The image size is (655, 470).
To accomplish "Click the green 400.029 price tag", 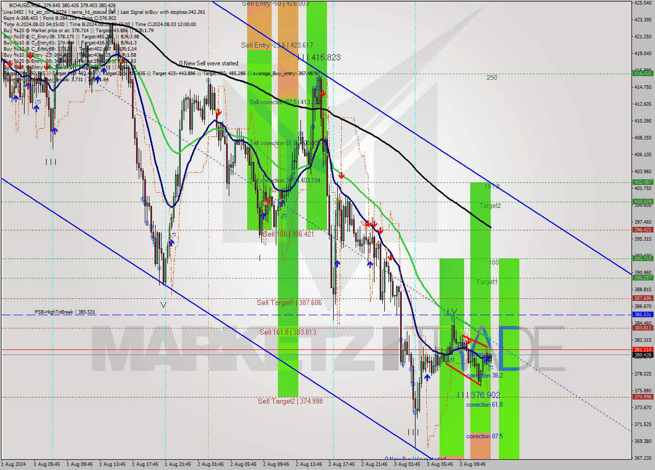I will point(643,201).
